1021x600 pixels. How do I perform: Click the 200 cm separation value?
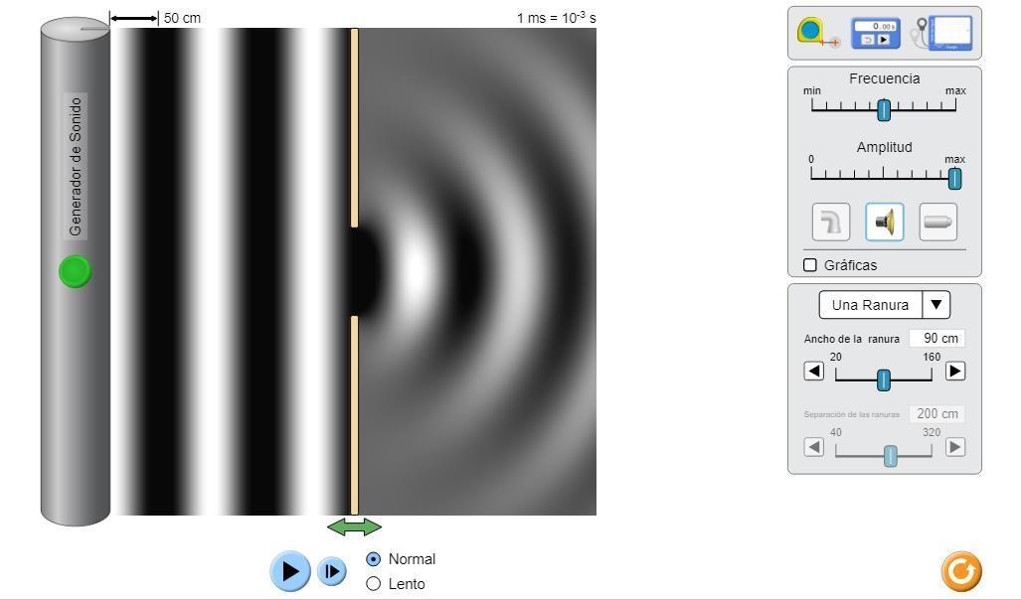937,414
